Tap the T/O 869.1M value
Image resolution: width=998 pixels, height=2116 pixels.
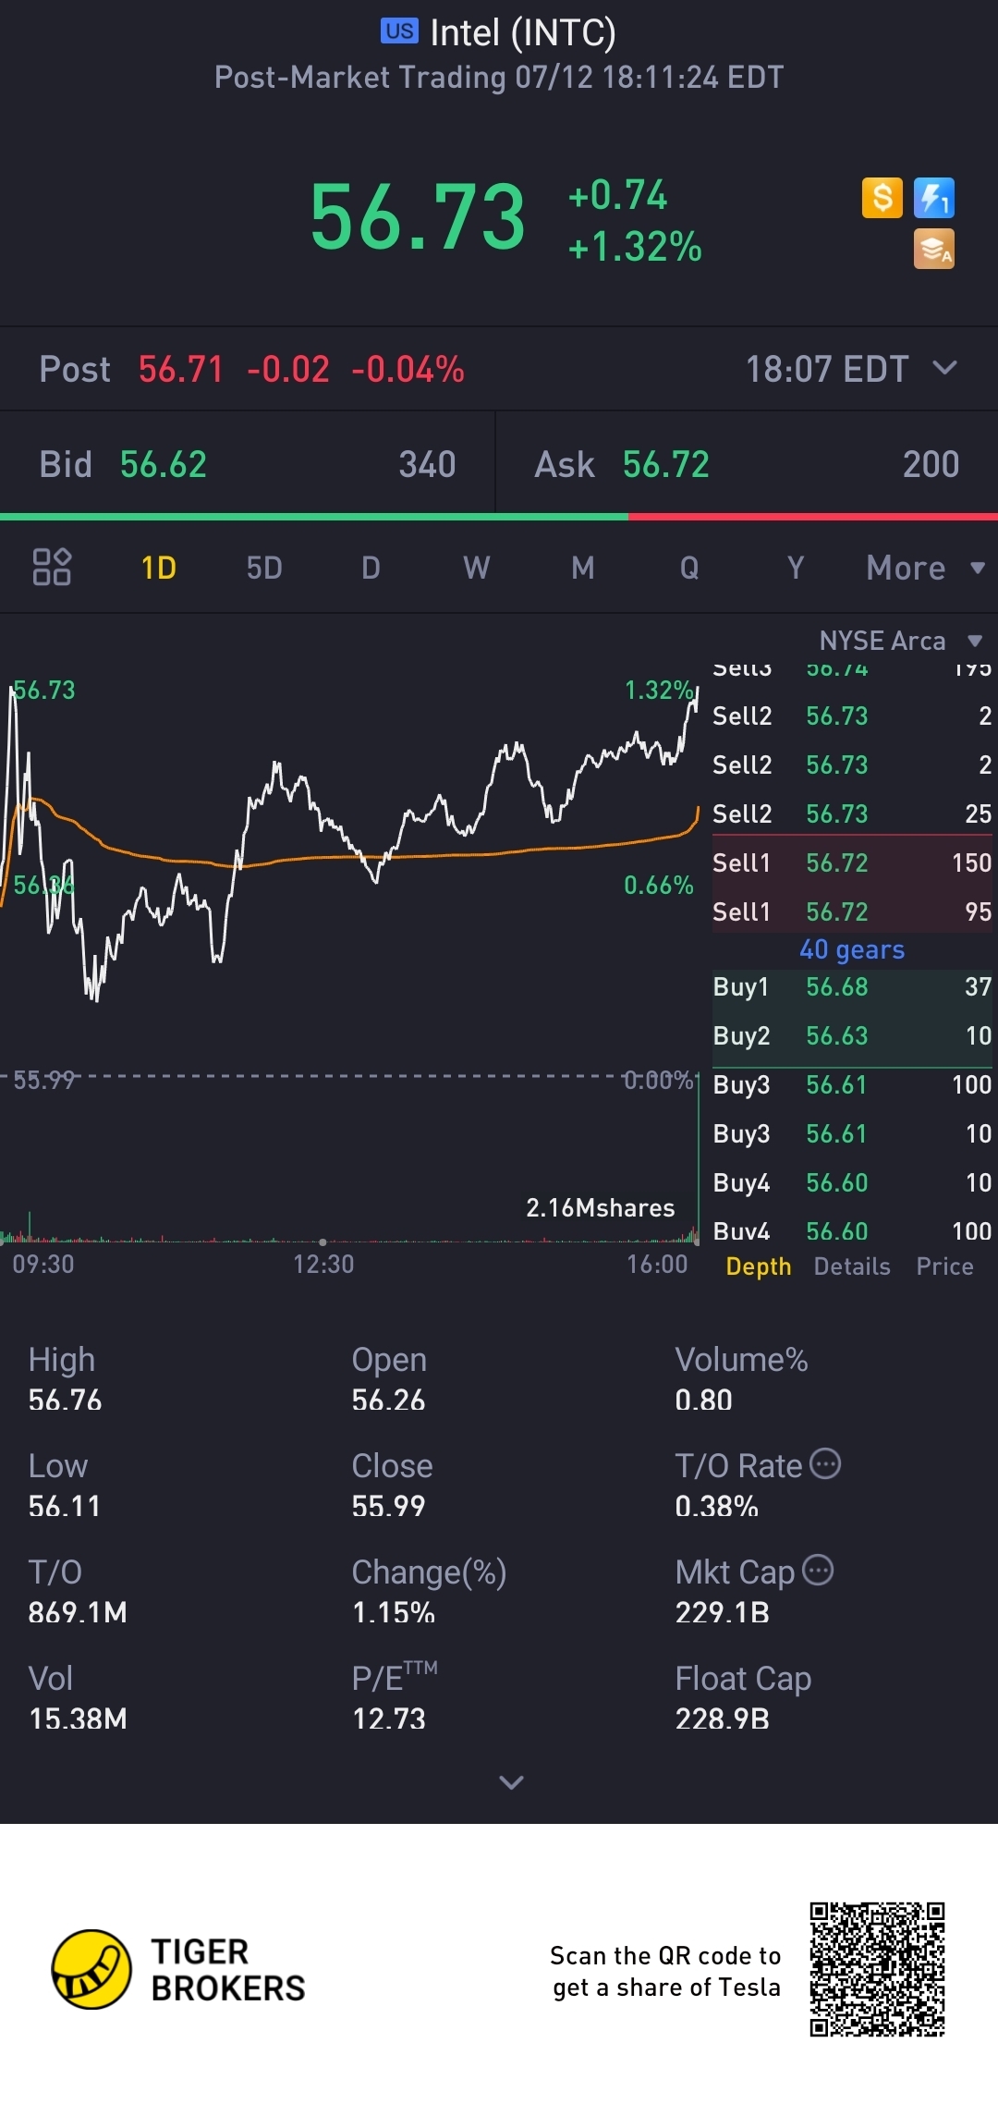point(78,1612)
